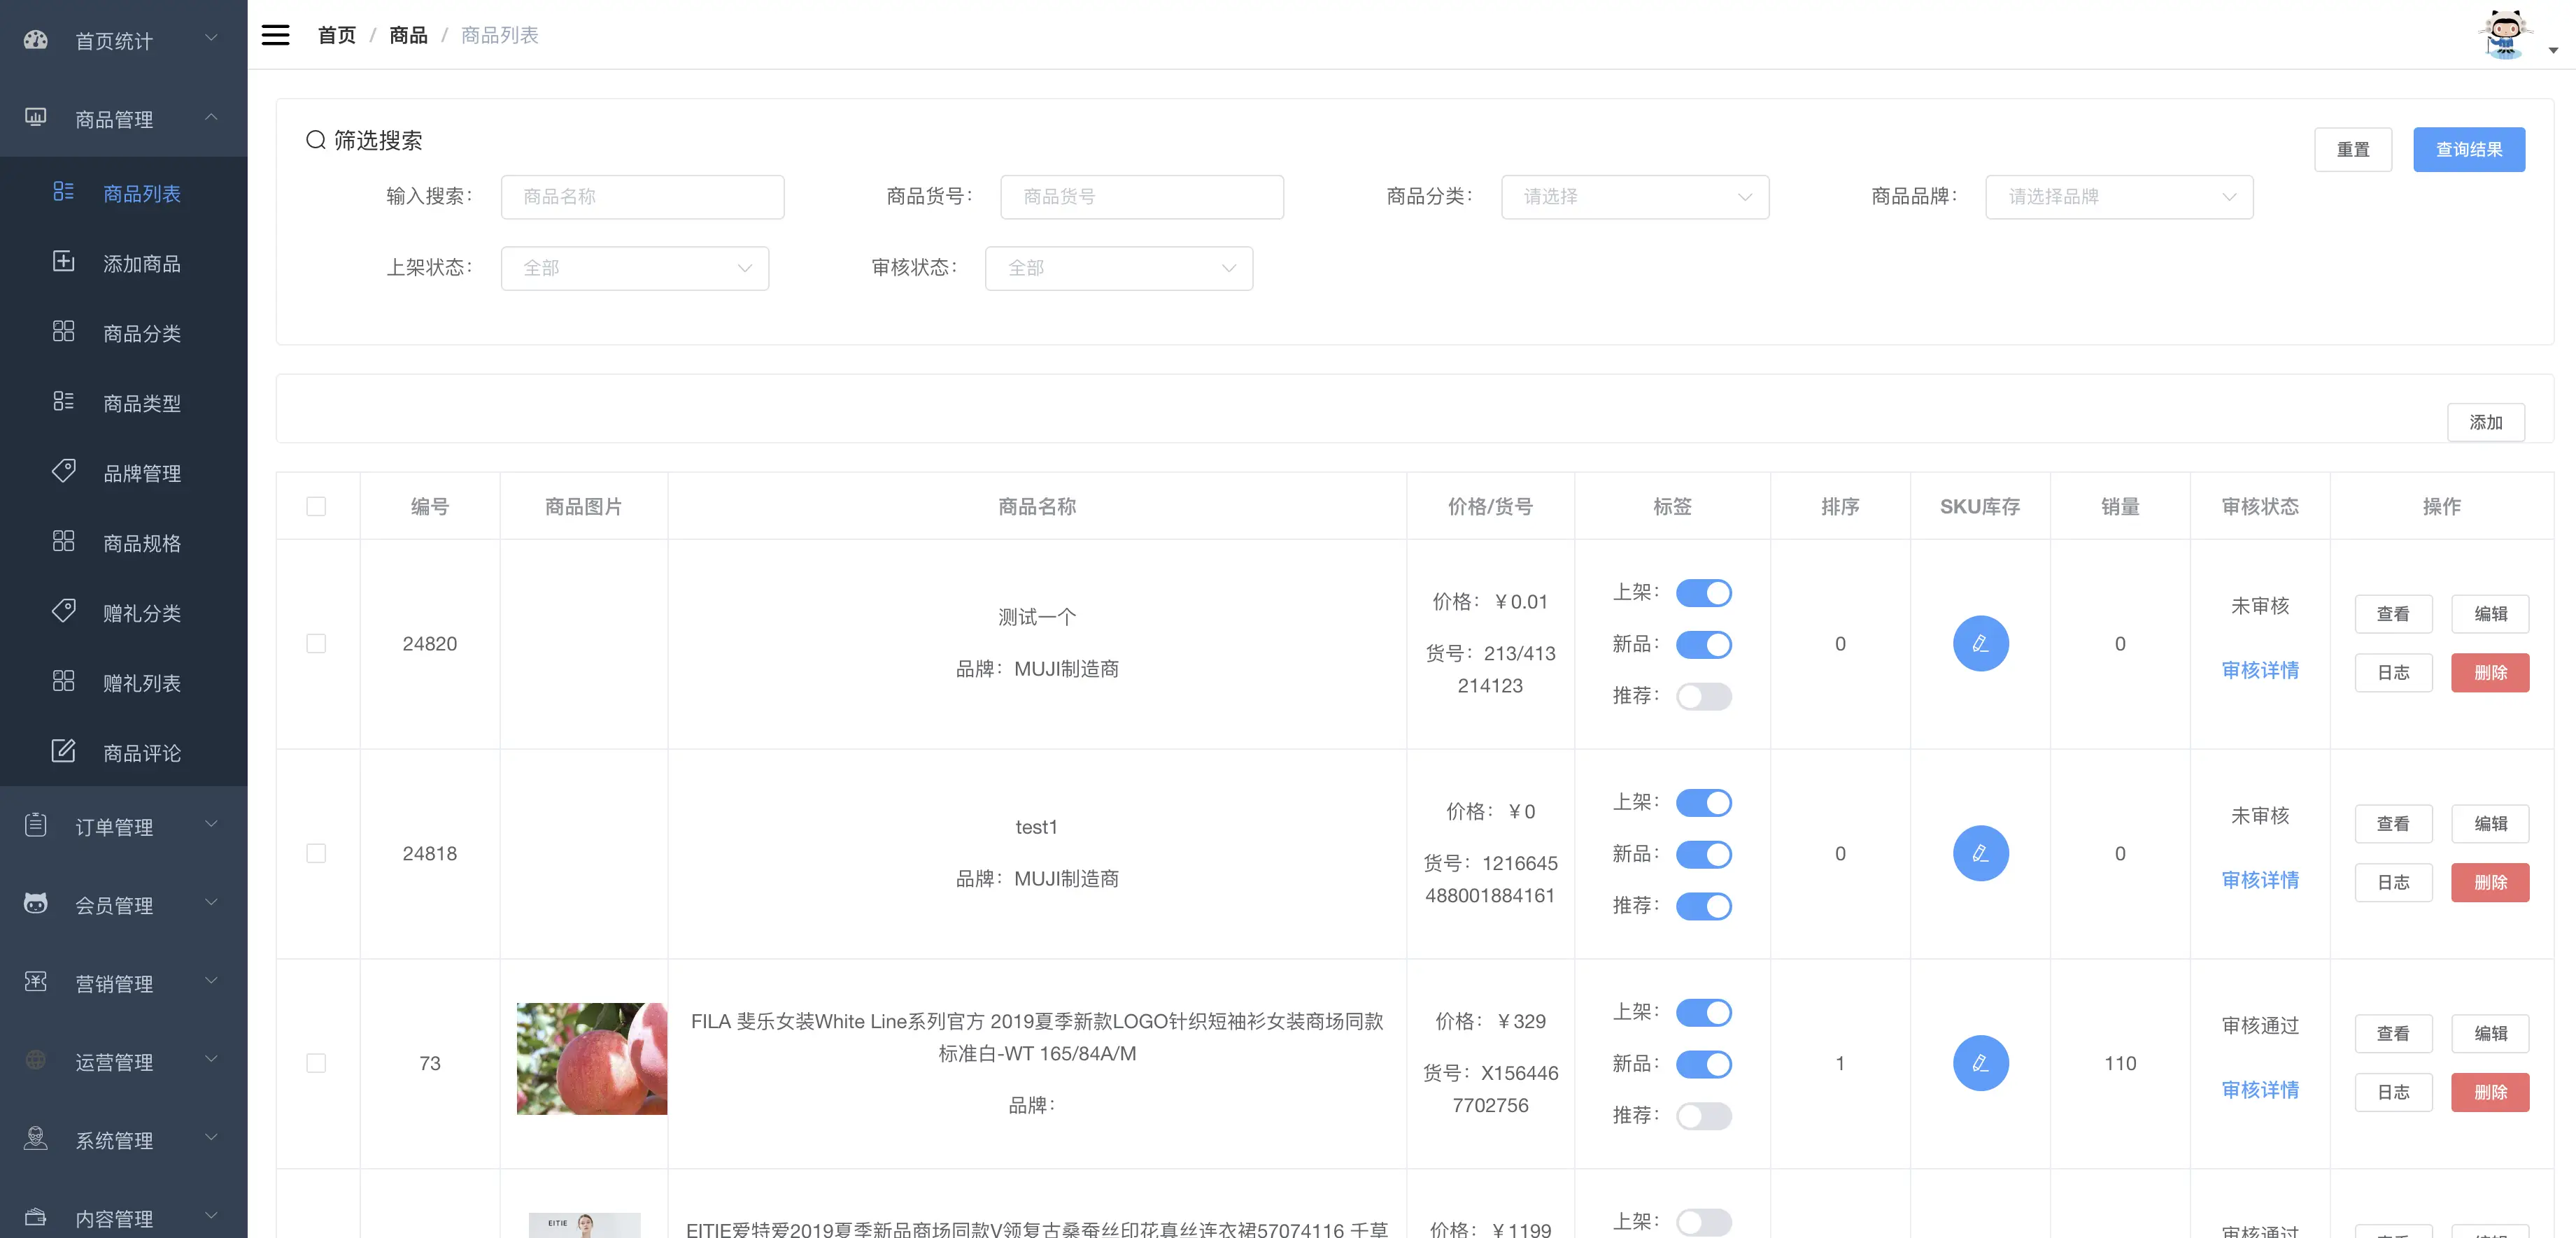Screen dimensions: 2576x1238
Task: Click the hamburger menu collapse icon
Action: [275, 35]
